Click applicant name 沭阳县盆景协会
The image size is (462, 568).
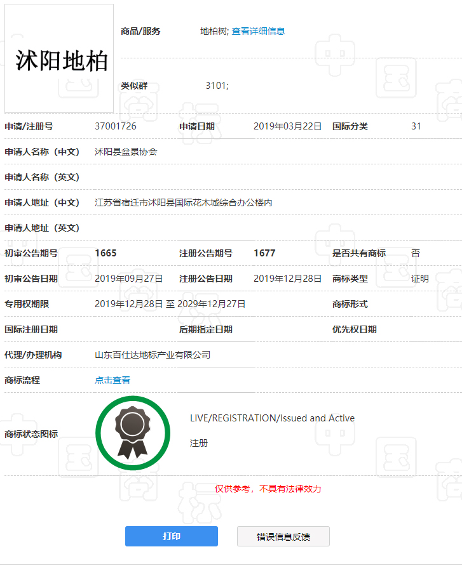pyautogui.click(x=126, y=152)
